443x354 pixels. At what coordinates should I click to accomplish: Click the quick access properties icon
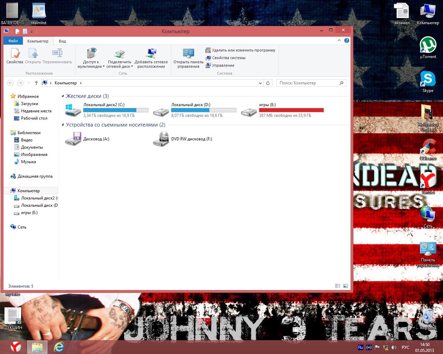click(18, 31)
